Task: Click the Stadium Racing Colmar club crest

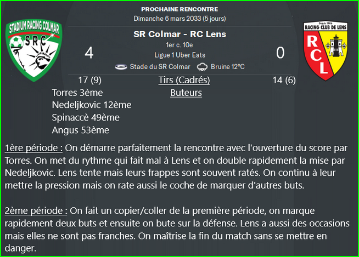Action: click(x=34, y=50)
